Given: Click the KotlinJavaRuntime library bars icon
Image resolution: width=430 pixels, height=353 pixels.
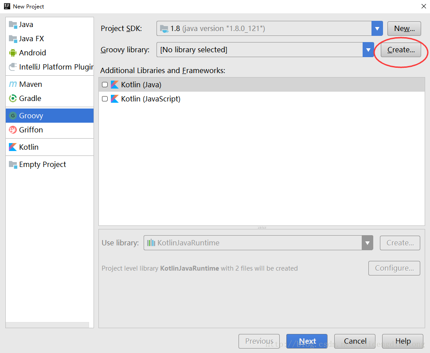Looking at the screenshot, I should 151,243.
